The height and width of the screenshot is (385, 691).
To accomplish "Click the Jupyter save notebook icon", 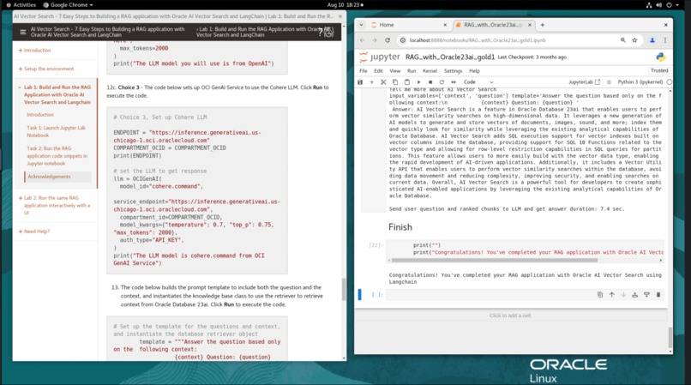I will click(360, 82).
